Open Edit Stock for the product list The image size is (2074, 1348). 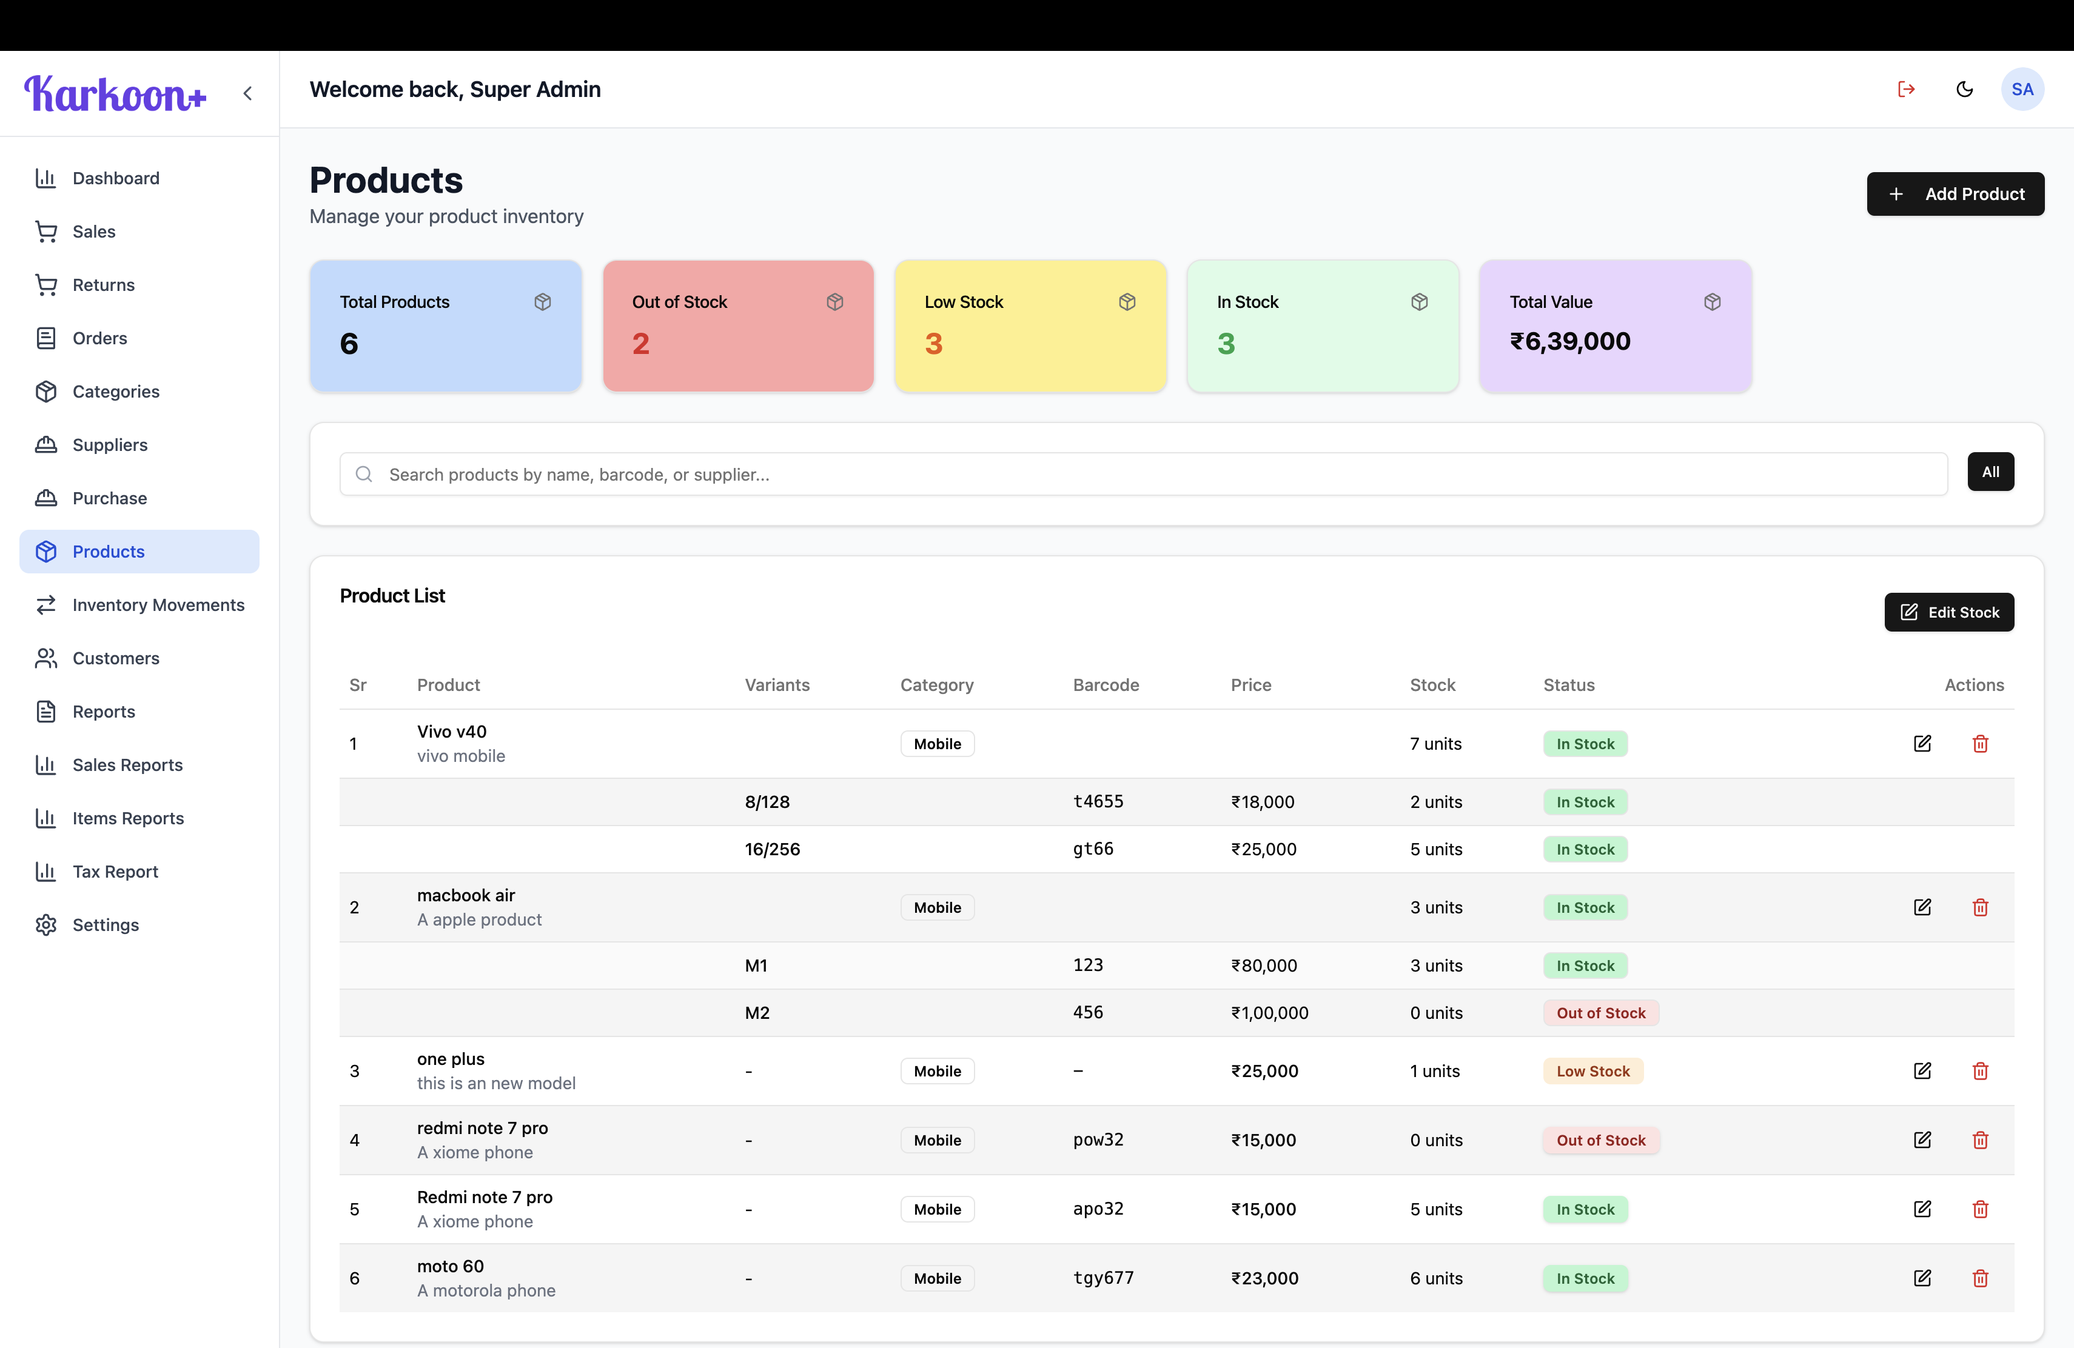(1950, 612)
